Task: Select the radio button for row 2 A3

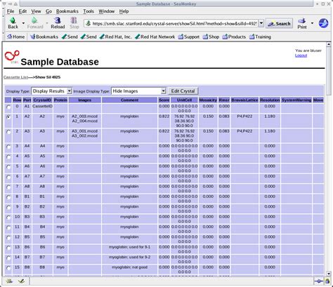Action: click(8, 132)
